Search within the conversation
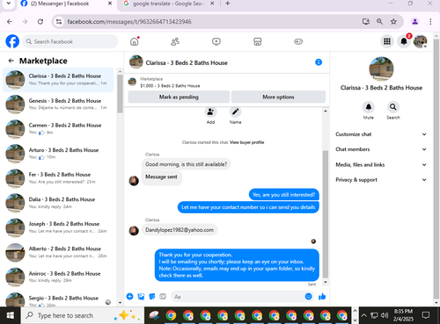Screen dimensions: 440x324 [393, 107]
